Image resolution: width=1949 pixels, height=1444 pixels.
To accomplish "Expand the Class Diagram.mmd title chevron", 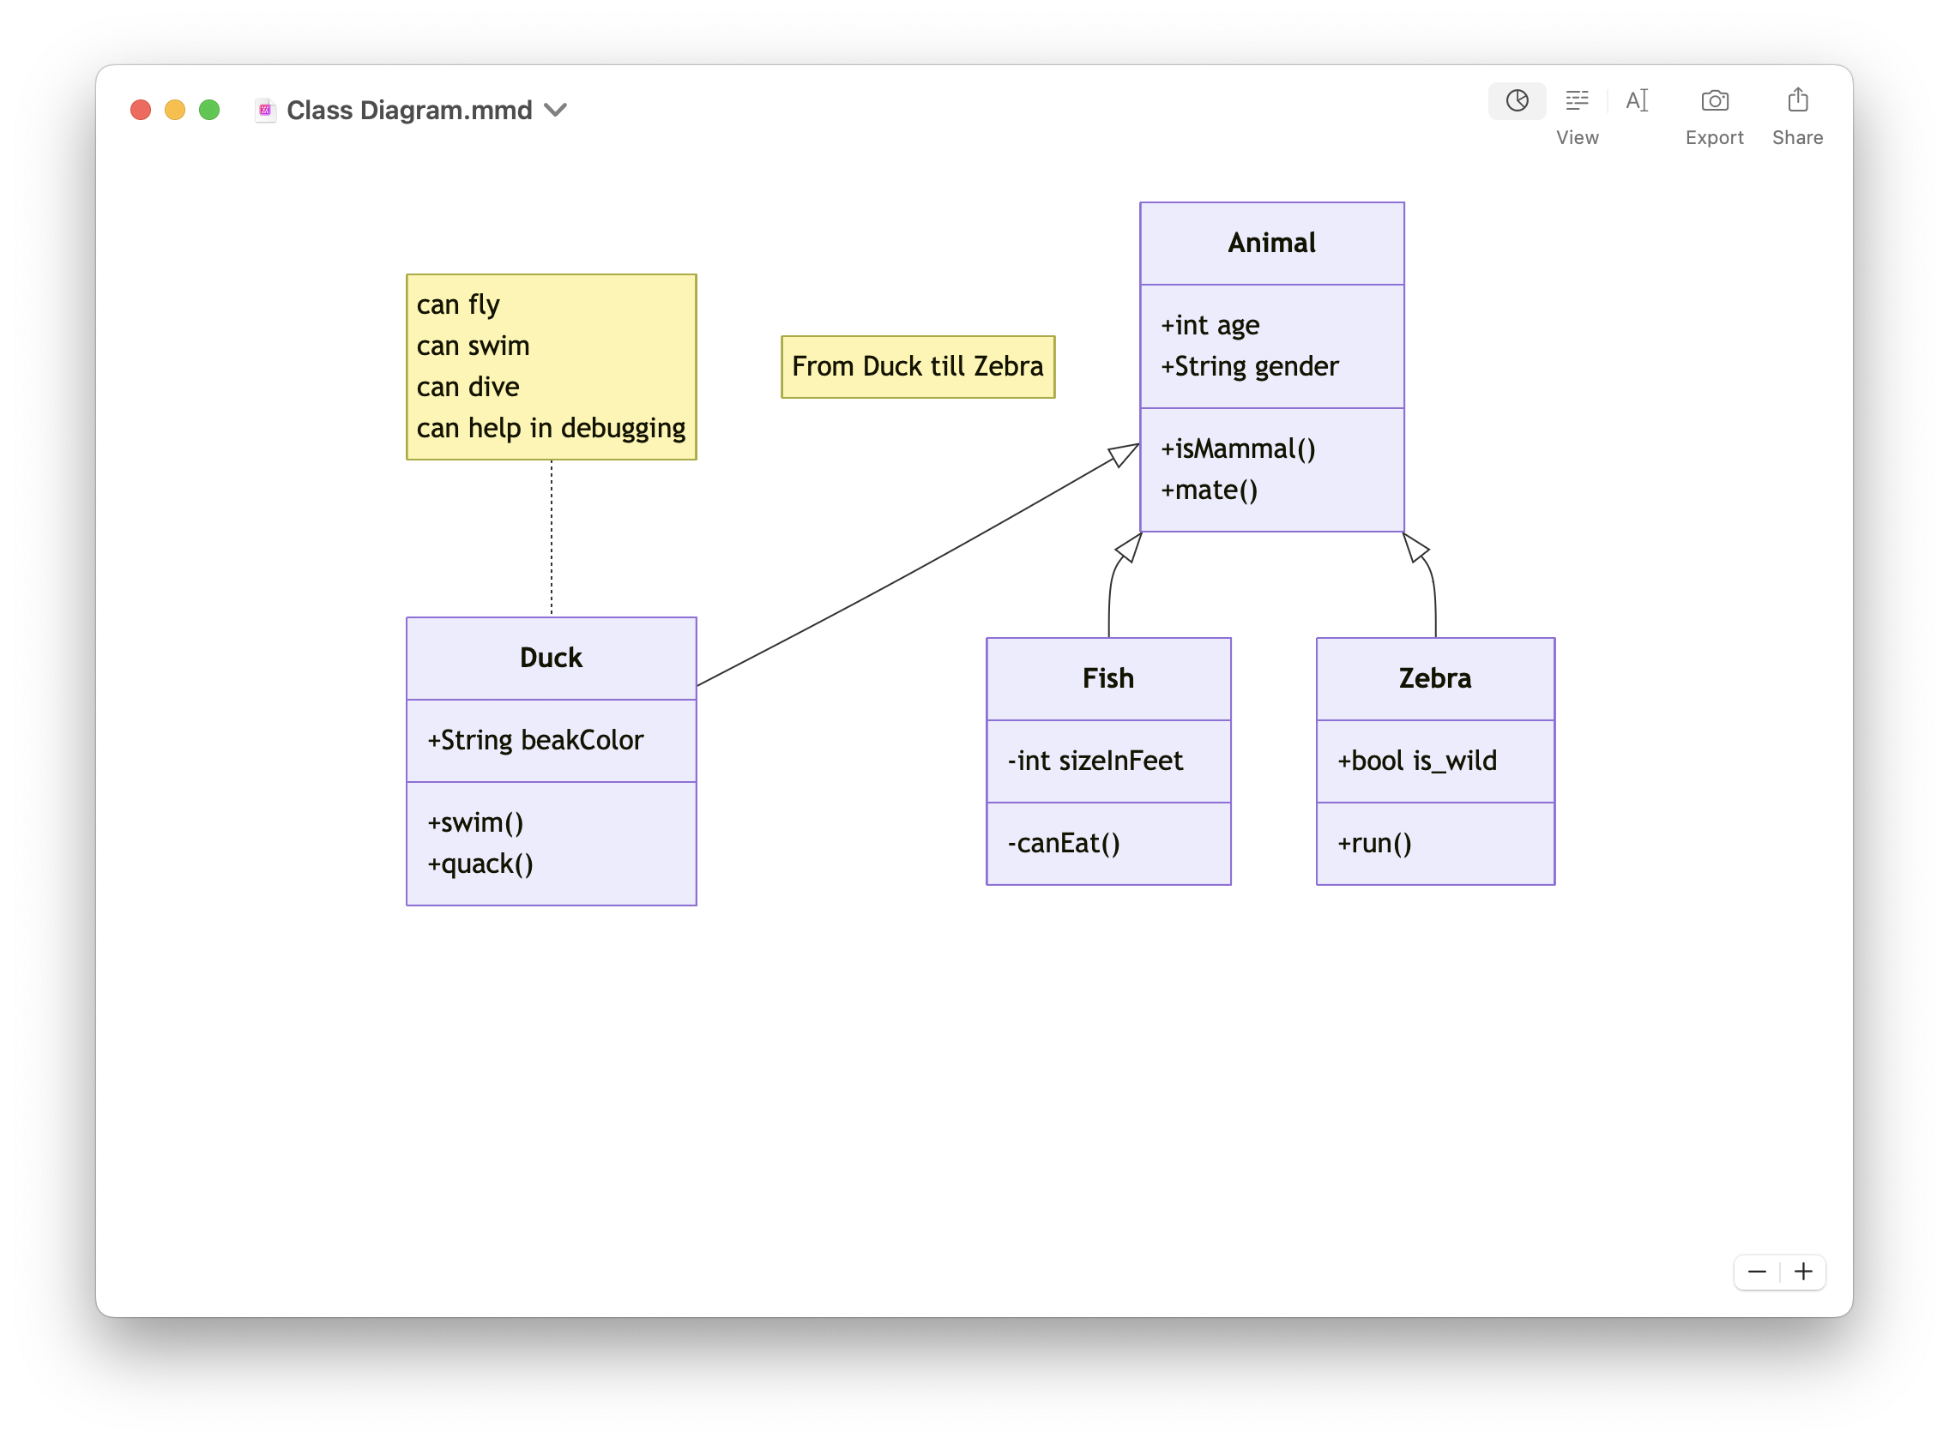I will pos(555,110).
